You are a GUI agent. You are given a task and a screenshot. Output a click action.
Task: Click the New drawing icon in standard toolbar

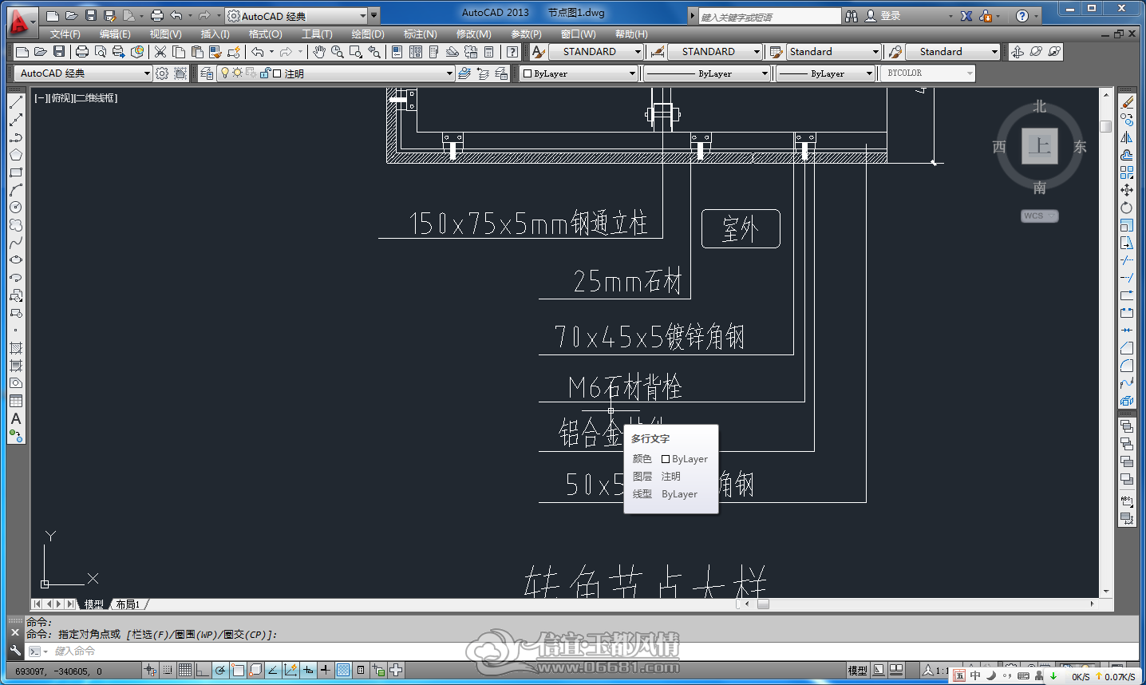click(x=22, y=52)
